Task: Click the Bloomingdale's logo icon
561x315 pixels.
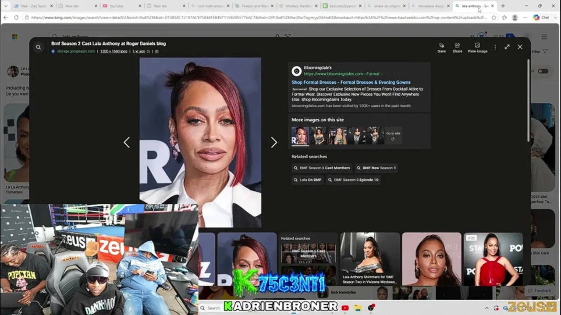Action: (x=297, y=71)
